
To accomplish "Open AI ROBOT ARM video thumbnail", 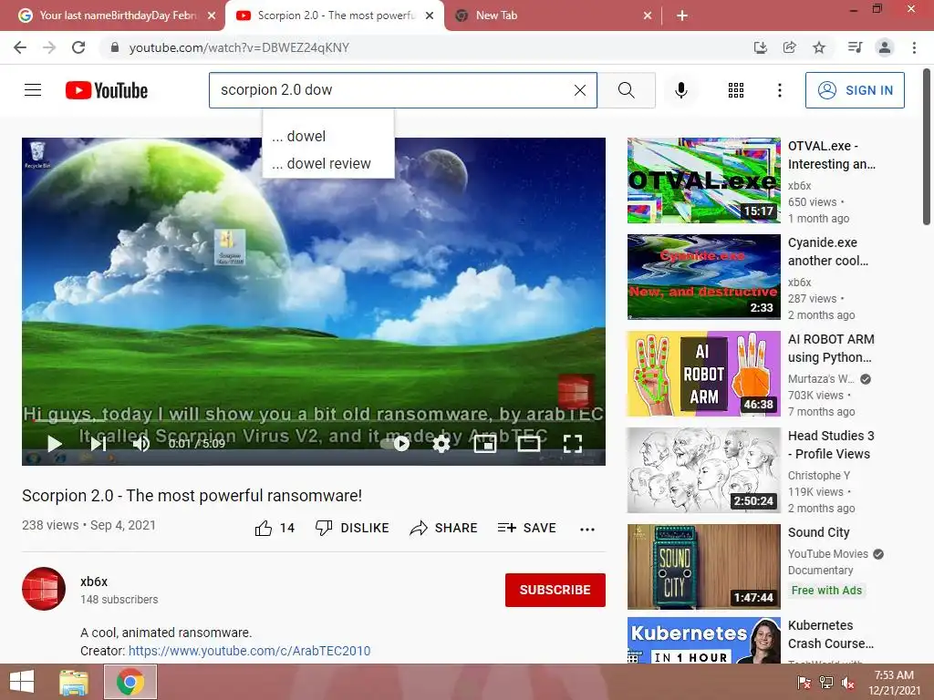I will [703, 373].
